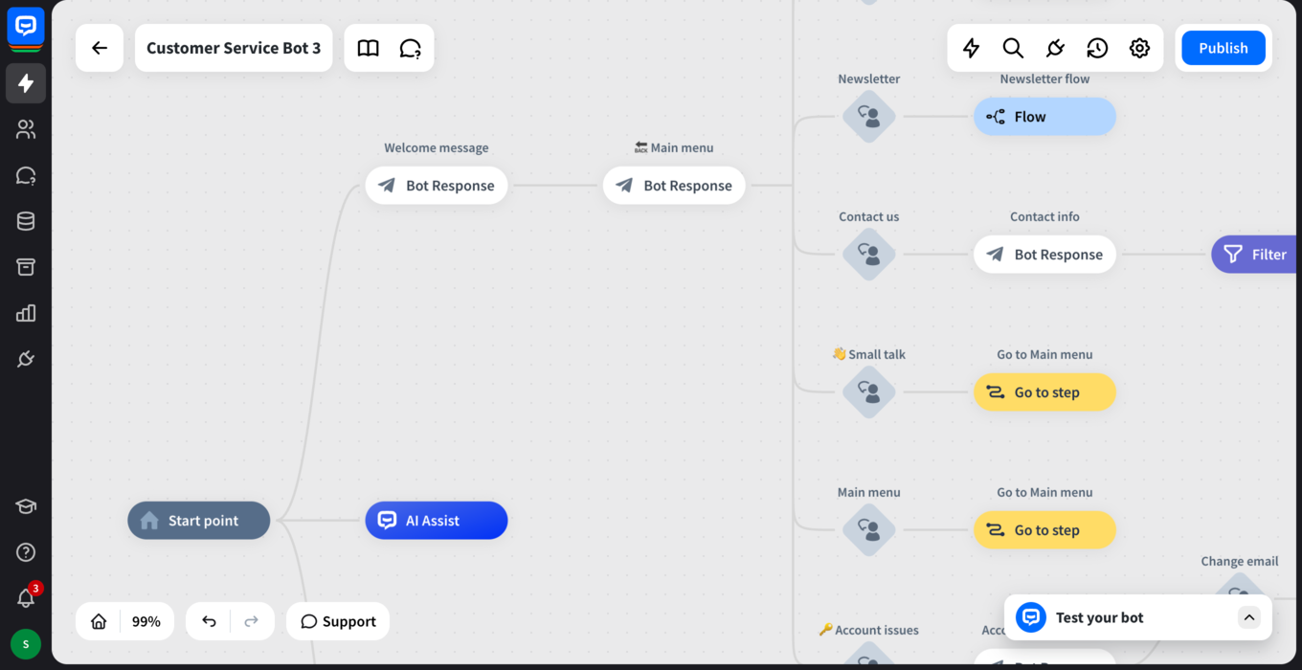Viewport: 1302px width, 670px height.
Task: Open the search magnifier in top toolbar
Action: pyautogui.click(x=1013, y=48)
